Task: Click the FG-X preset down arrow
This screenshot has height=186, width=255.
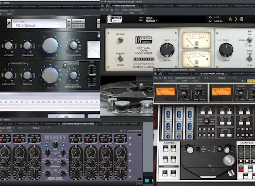Action: click(x=69, y=26)
